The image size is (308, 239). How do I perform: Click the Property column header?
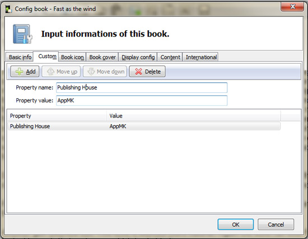pyautogui.click(x=57, y=116)
